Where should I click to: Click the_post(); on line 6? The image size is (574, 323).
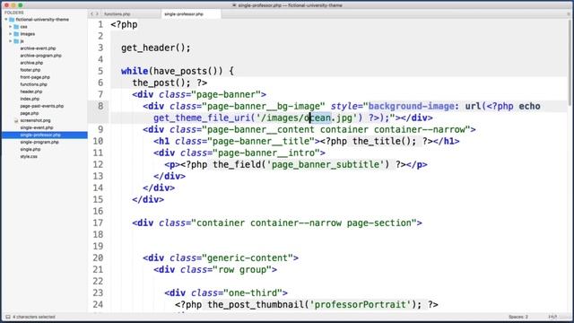[x=161, y=83]
